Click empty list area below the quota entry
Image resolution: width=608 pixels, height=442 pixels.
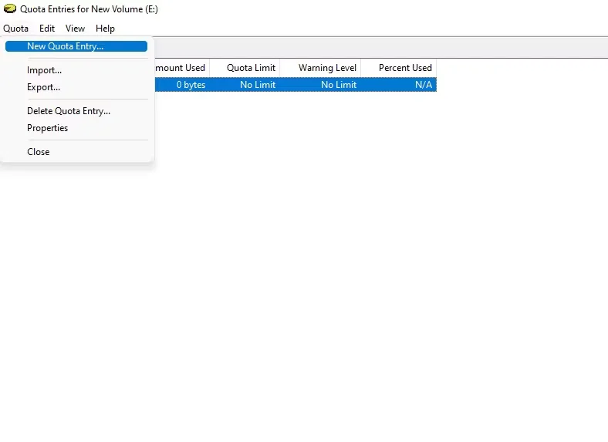point(309,270)
